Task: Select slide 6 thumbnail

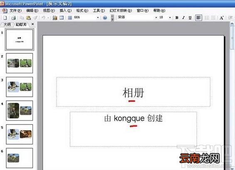Action: click(x=20, y=158)
